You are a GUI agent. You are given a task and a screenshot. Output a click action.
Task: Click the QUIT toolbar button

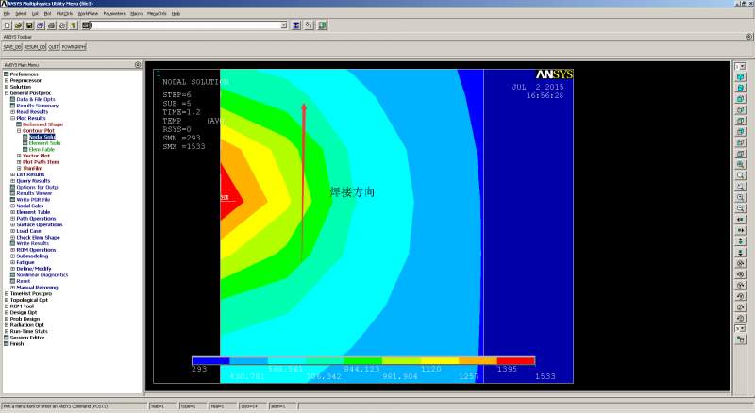54,47
